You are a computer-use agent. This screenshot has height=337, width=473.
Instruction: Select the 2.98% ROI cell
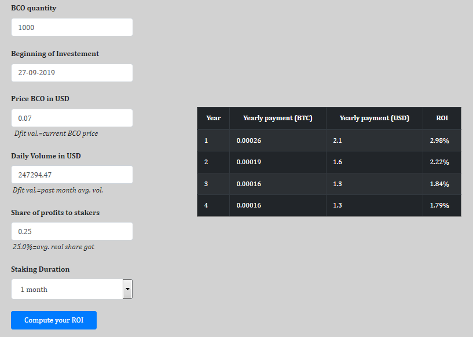[442, 140]
